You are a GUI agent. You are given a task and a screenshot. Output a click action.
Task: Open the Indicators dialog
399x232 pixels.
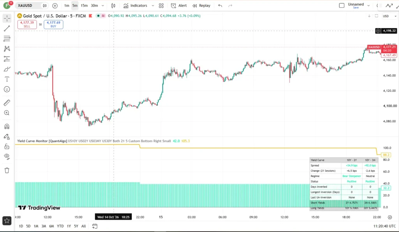135,5
